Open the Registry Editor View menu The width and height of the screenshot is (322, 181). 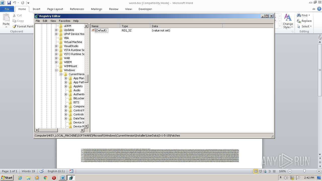[53, 21]
